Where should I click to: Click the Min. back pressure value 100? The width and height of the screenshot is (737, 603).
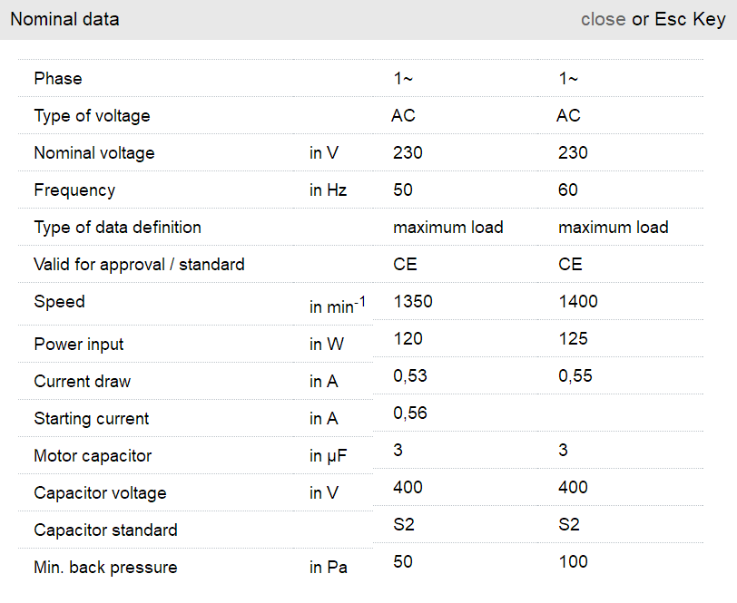574,562
